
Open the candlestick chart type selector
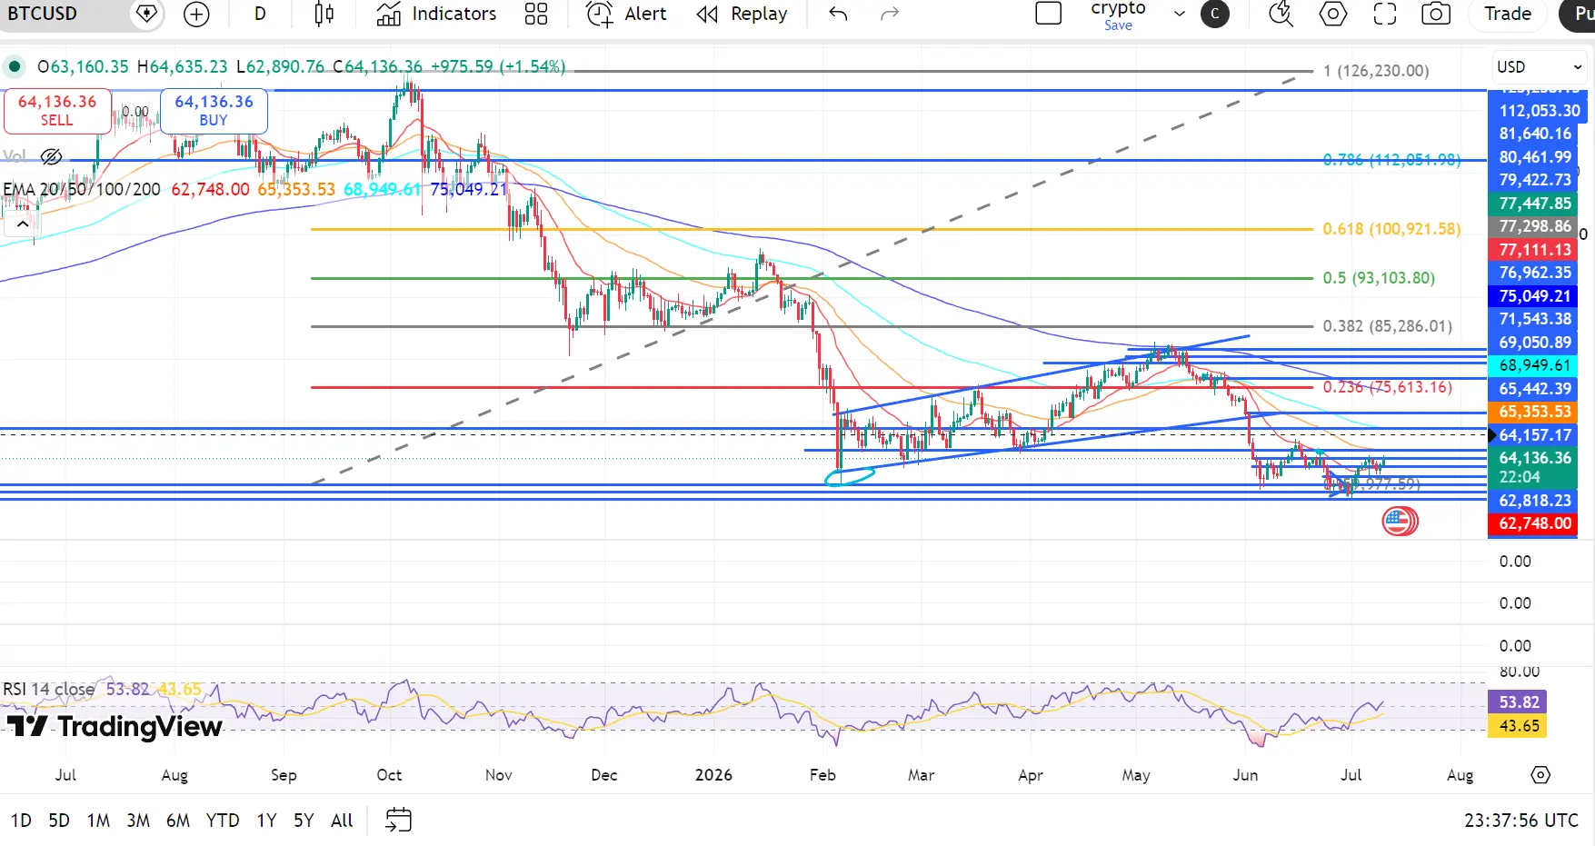pos(324,14)
